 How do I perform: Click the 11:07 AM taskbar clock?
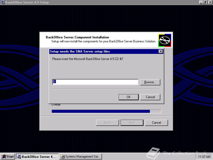(204, 157)
